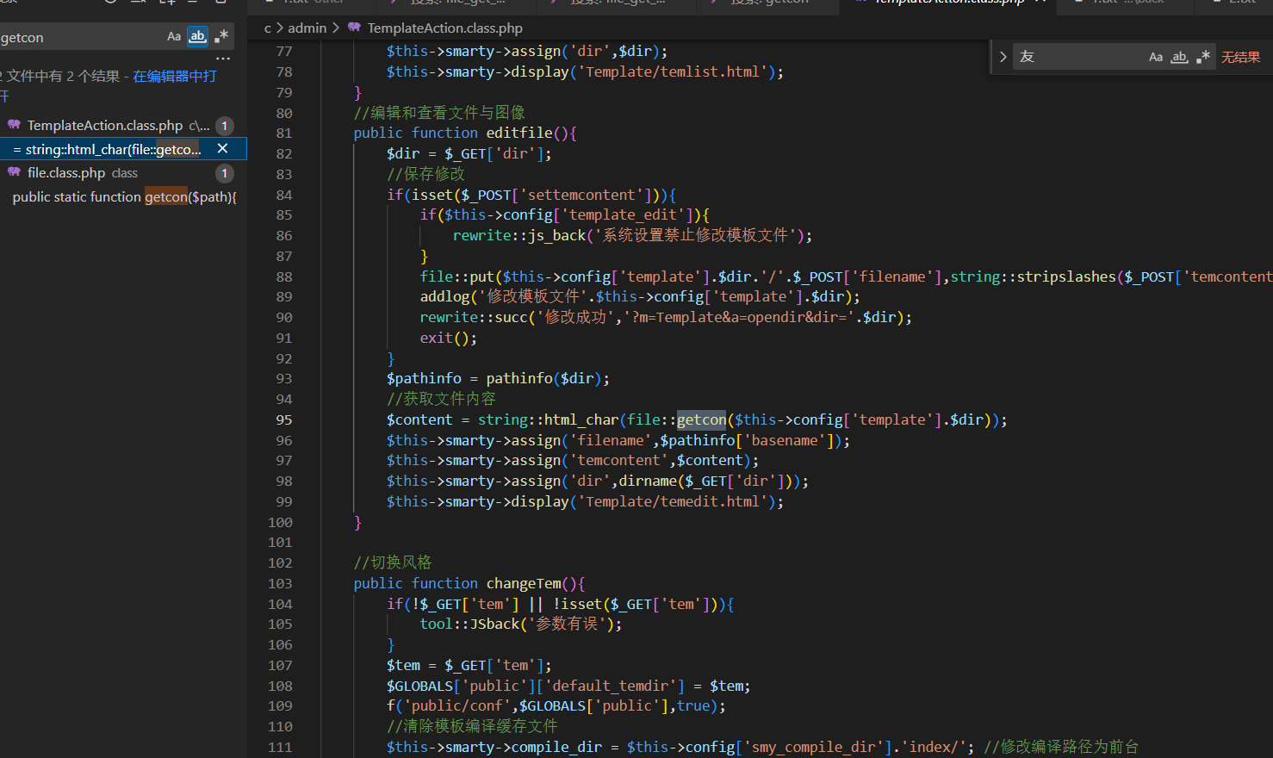
Task: Toggle Match Whole Word in editor find widget
Action: tap(1180, 57)
